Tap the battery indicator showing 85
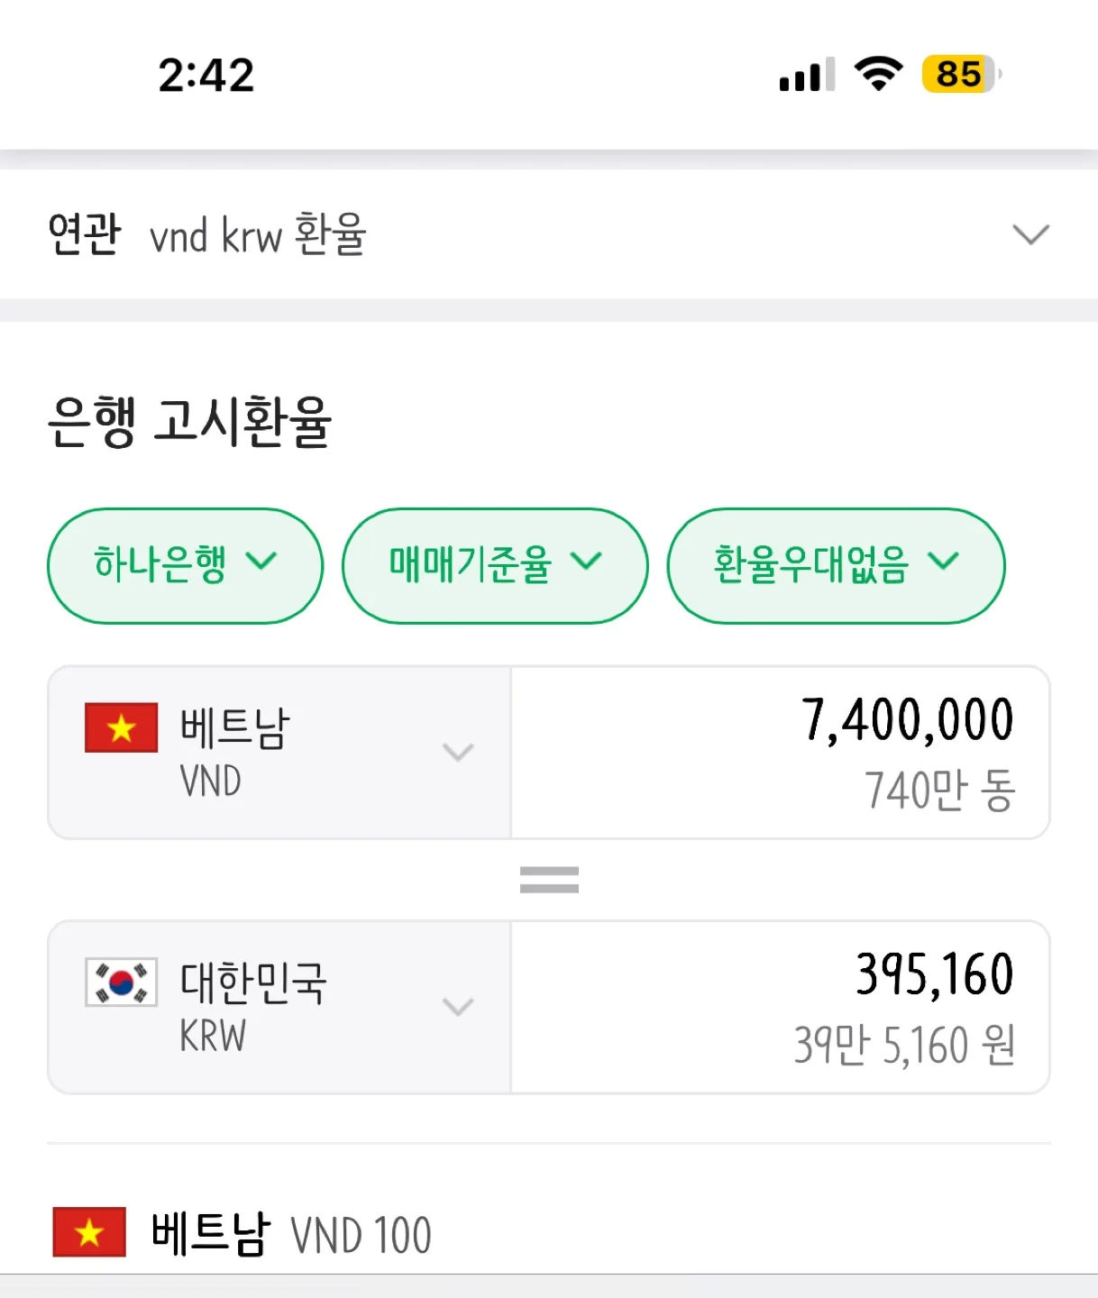Viewport: 1098px width, 1298px height. click(x=961, y=74)
